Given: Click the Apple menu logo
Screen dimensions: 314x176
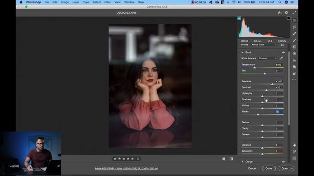Looking at the screenshot, I should [21, 2].
